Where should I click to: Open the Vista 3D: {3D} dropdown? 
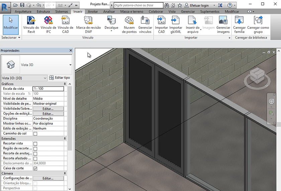(24, 78)
